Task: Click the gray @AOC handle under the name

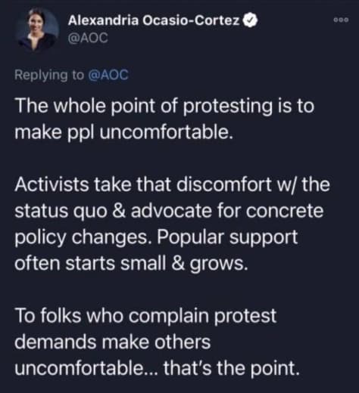Action: [88, 38]
